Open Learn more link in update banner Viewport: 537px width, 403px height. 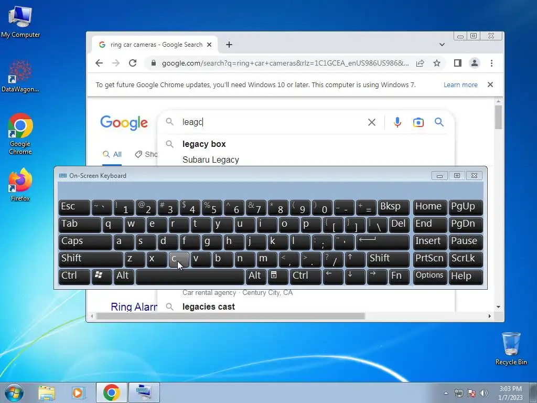460,84
